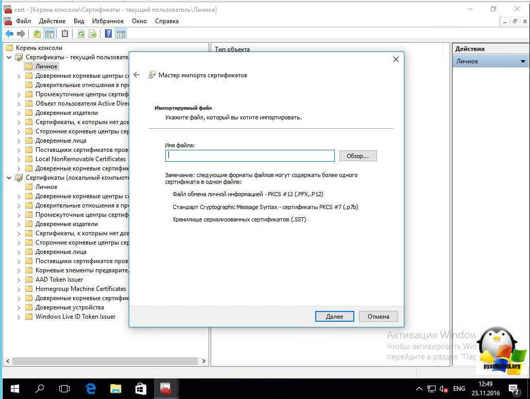Expand the Личное dropdown arrow in Actions pane
Viewport: 530px width, 399px height.
(x=523, y=61)
